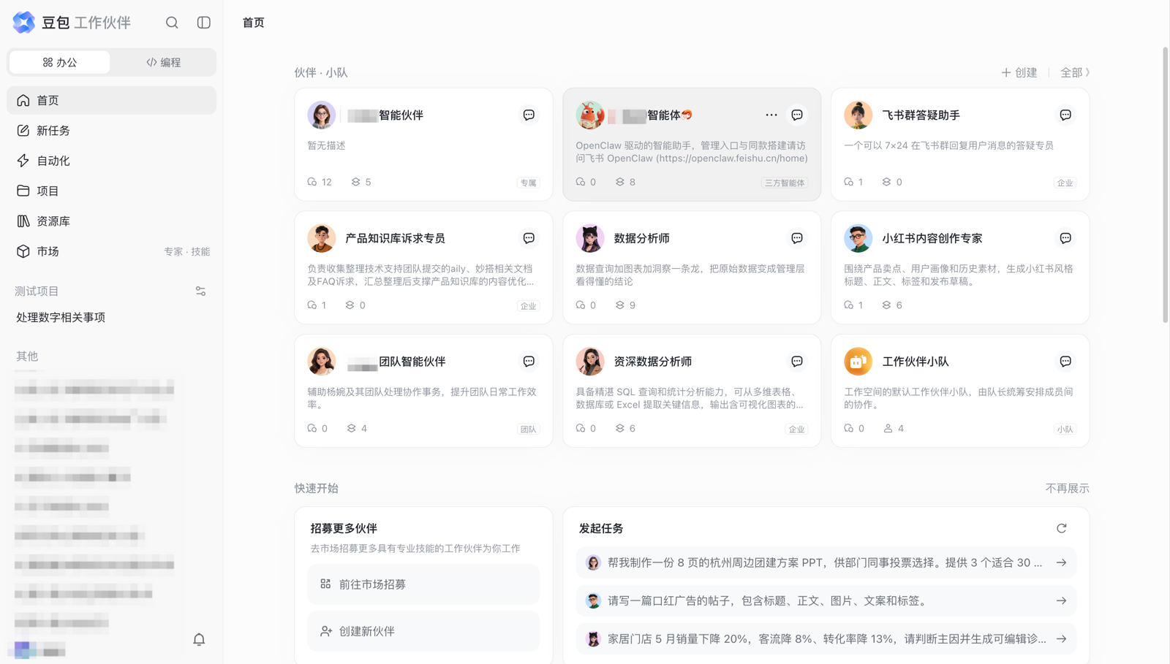Refresh the 发起任务 suggestions

(1062, 528)
